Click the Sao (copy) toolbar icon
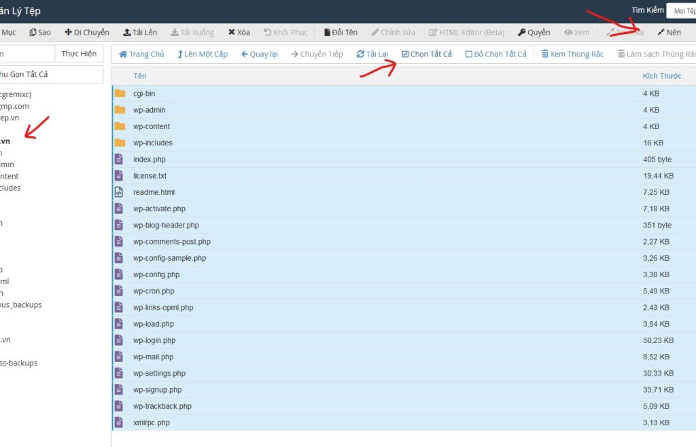This screenshot has width=696, height=447. tap(40, 33)
